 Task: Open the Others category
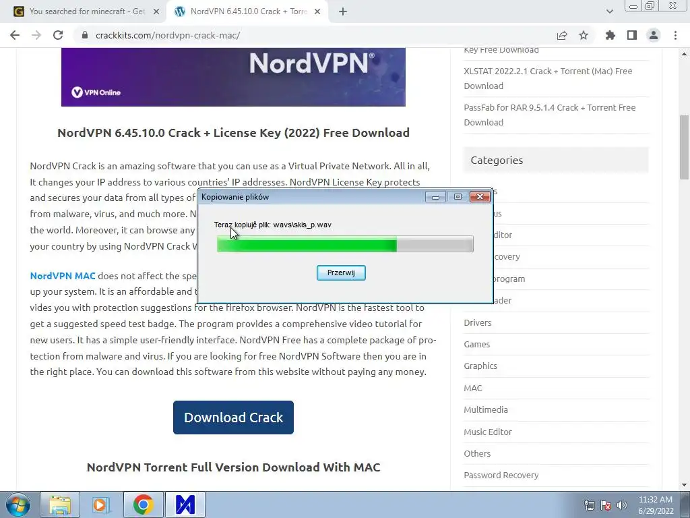[477, 453]
